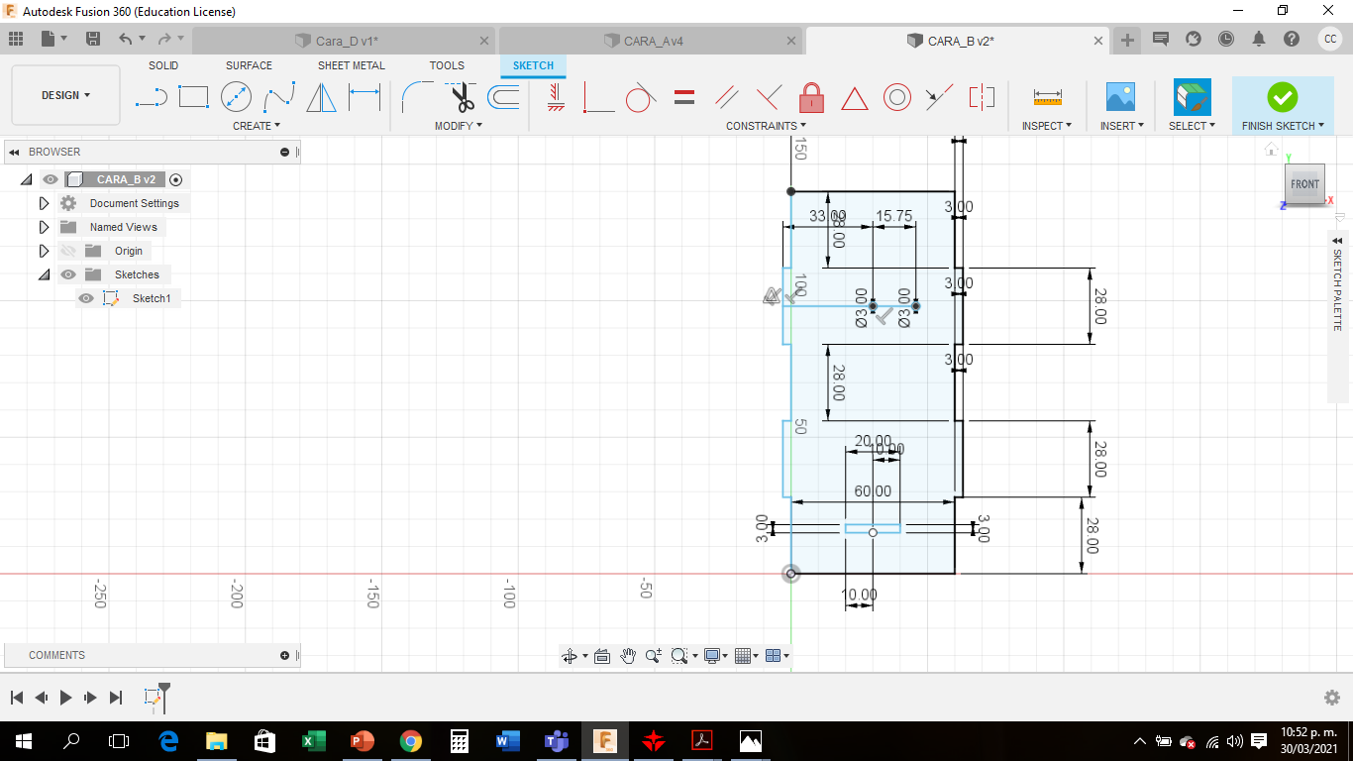The height and width of the screenshot is (761, 1353).
Task: Select the 2-Point Rectangle tool
Action: tap(193, 97)
